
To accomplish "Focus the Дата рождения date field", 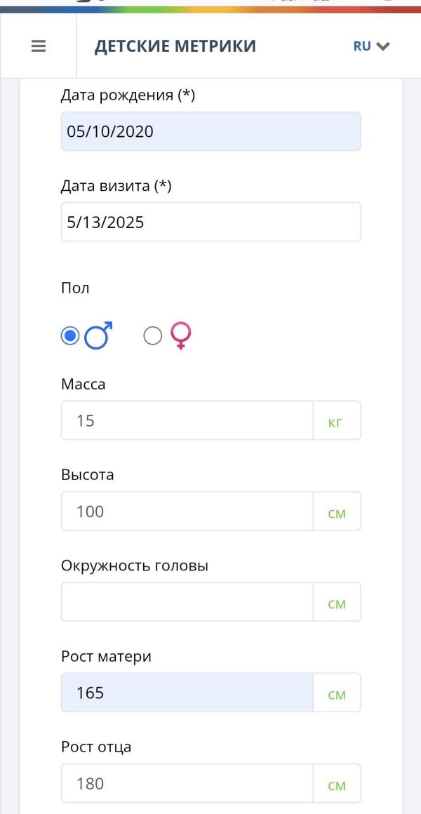I will click(210, 131).
